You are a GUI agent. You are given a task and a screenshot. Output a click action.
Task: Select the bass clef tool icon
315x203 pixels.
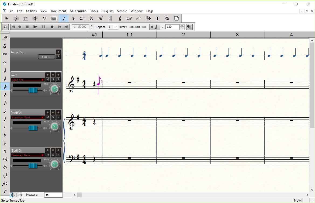[x=44, y=19]
